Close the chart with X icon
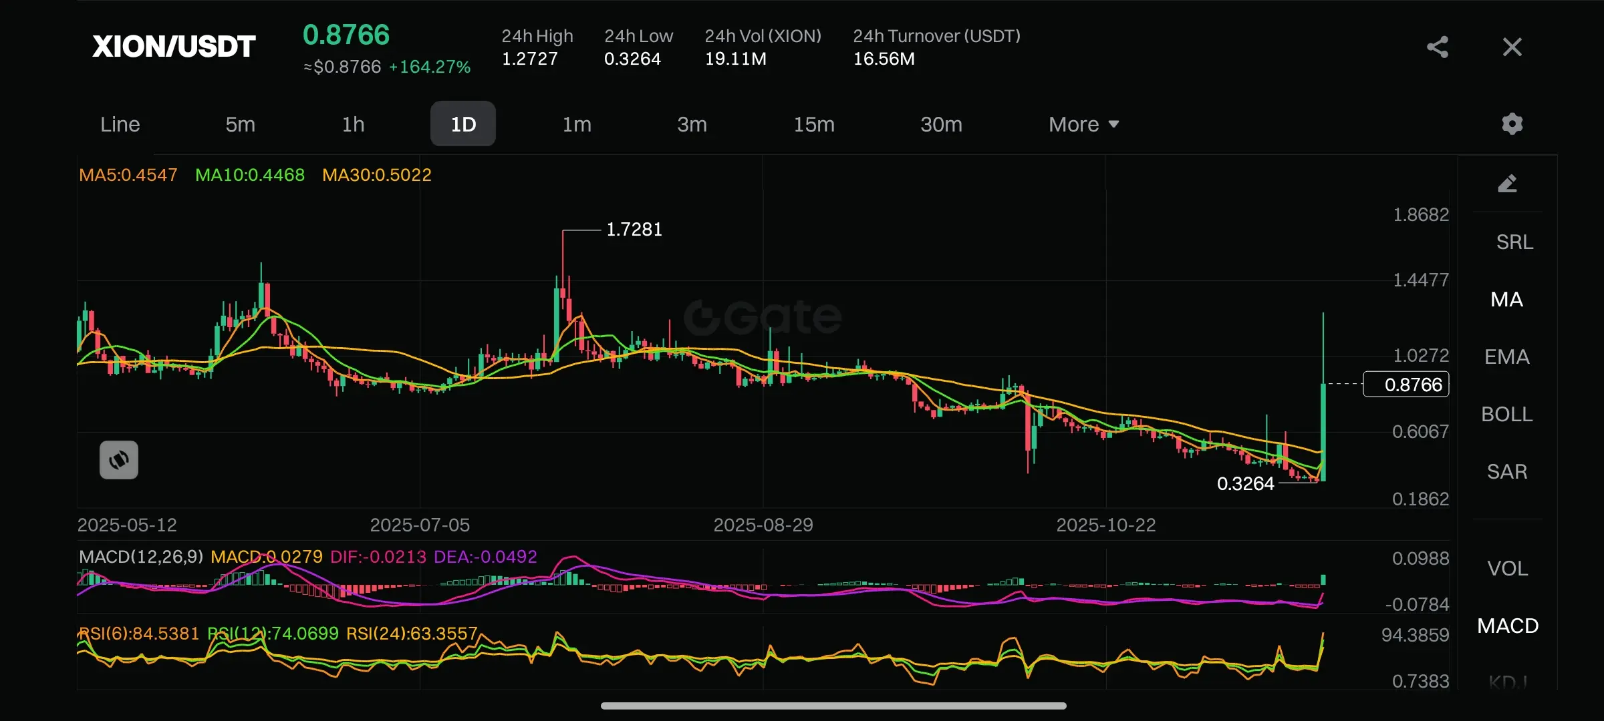The width and height of the screenshot is (1604, 721). tap(1512, 47)
